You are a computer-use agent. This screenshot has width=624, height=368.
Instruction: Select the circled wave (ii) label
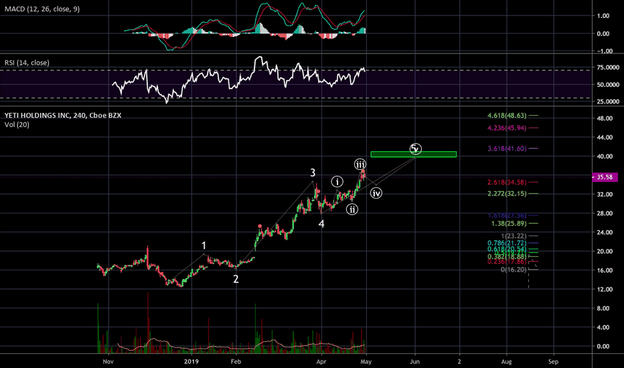click(x=352, y=209)
